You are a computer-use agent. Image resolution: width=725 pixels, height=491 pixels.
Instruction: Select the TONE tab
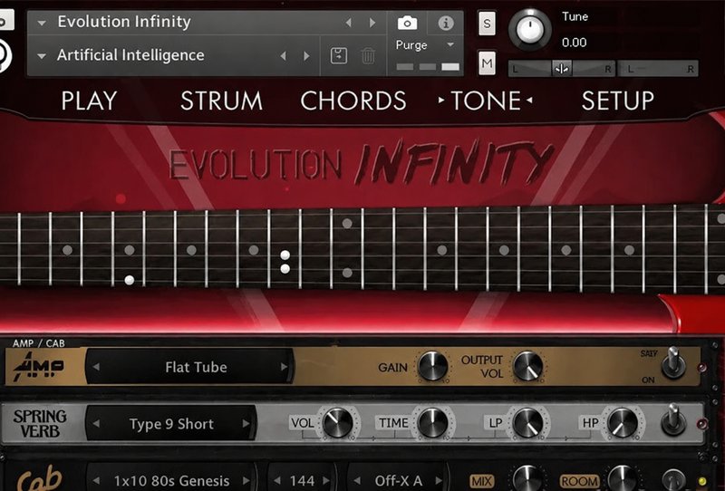point(486,101)
